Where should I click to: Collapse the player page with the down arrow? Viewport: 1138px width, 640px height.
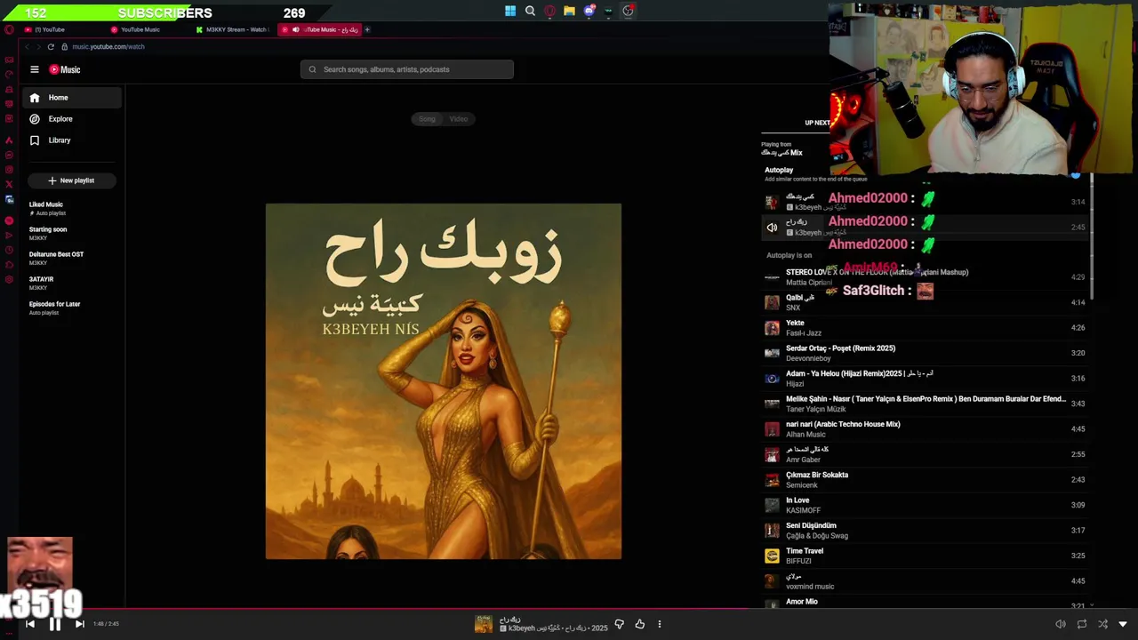tap(1123, 624)
